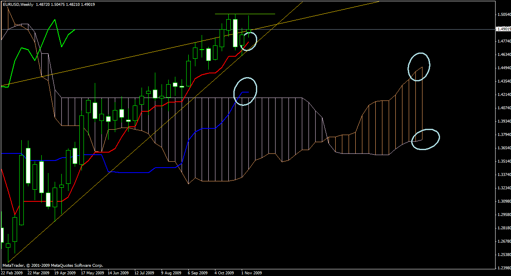This screenshot has height=276, width=511.
Task: Select the 1.35140 price axis label
Action: tap(504, 161)
